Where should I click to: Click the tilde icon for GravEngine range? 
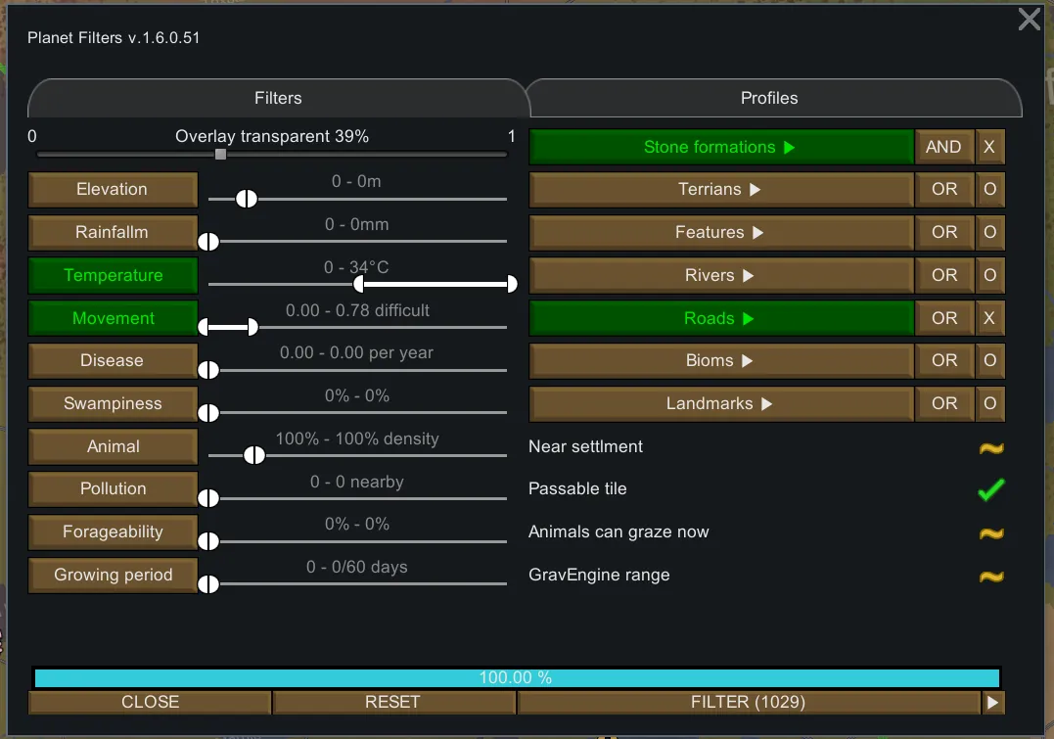[x=991, y=576]
